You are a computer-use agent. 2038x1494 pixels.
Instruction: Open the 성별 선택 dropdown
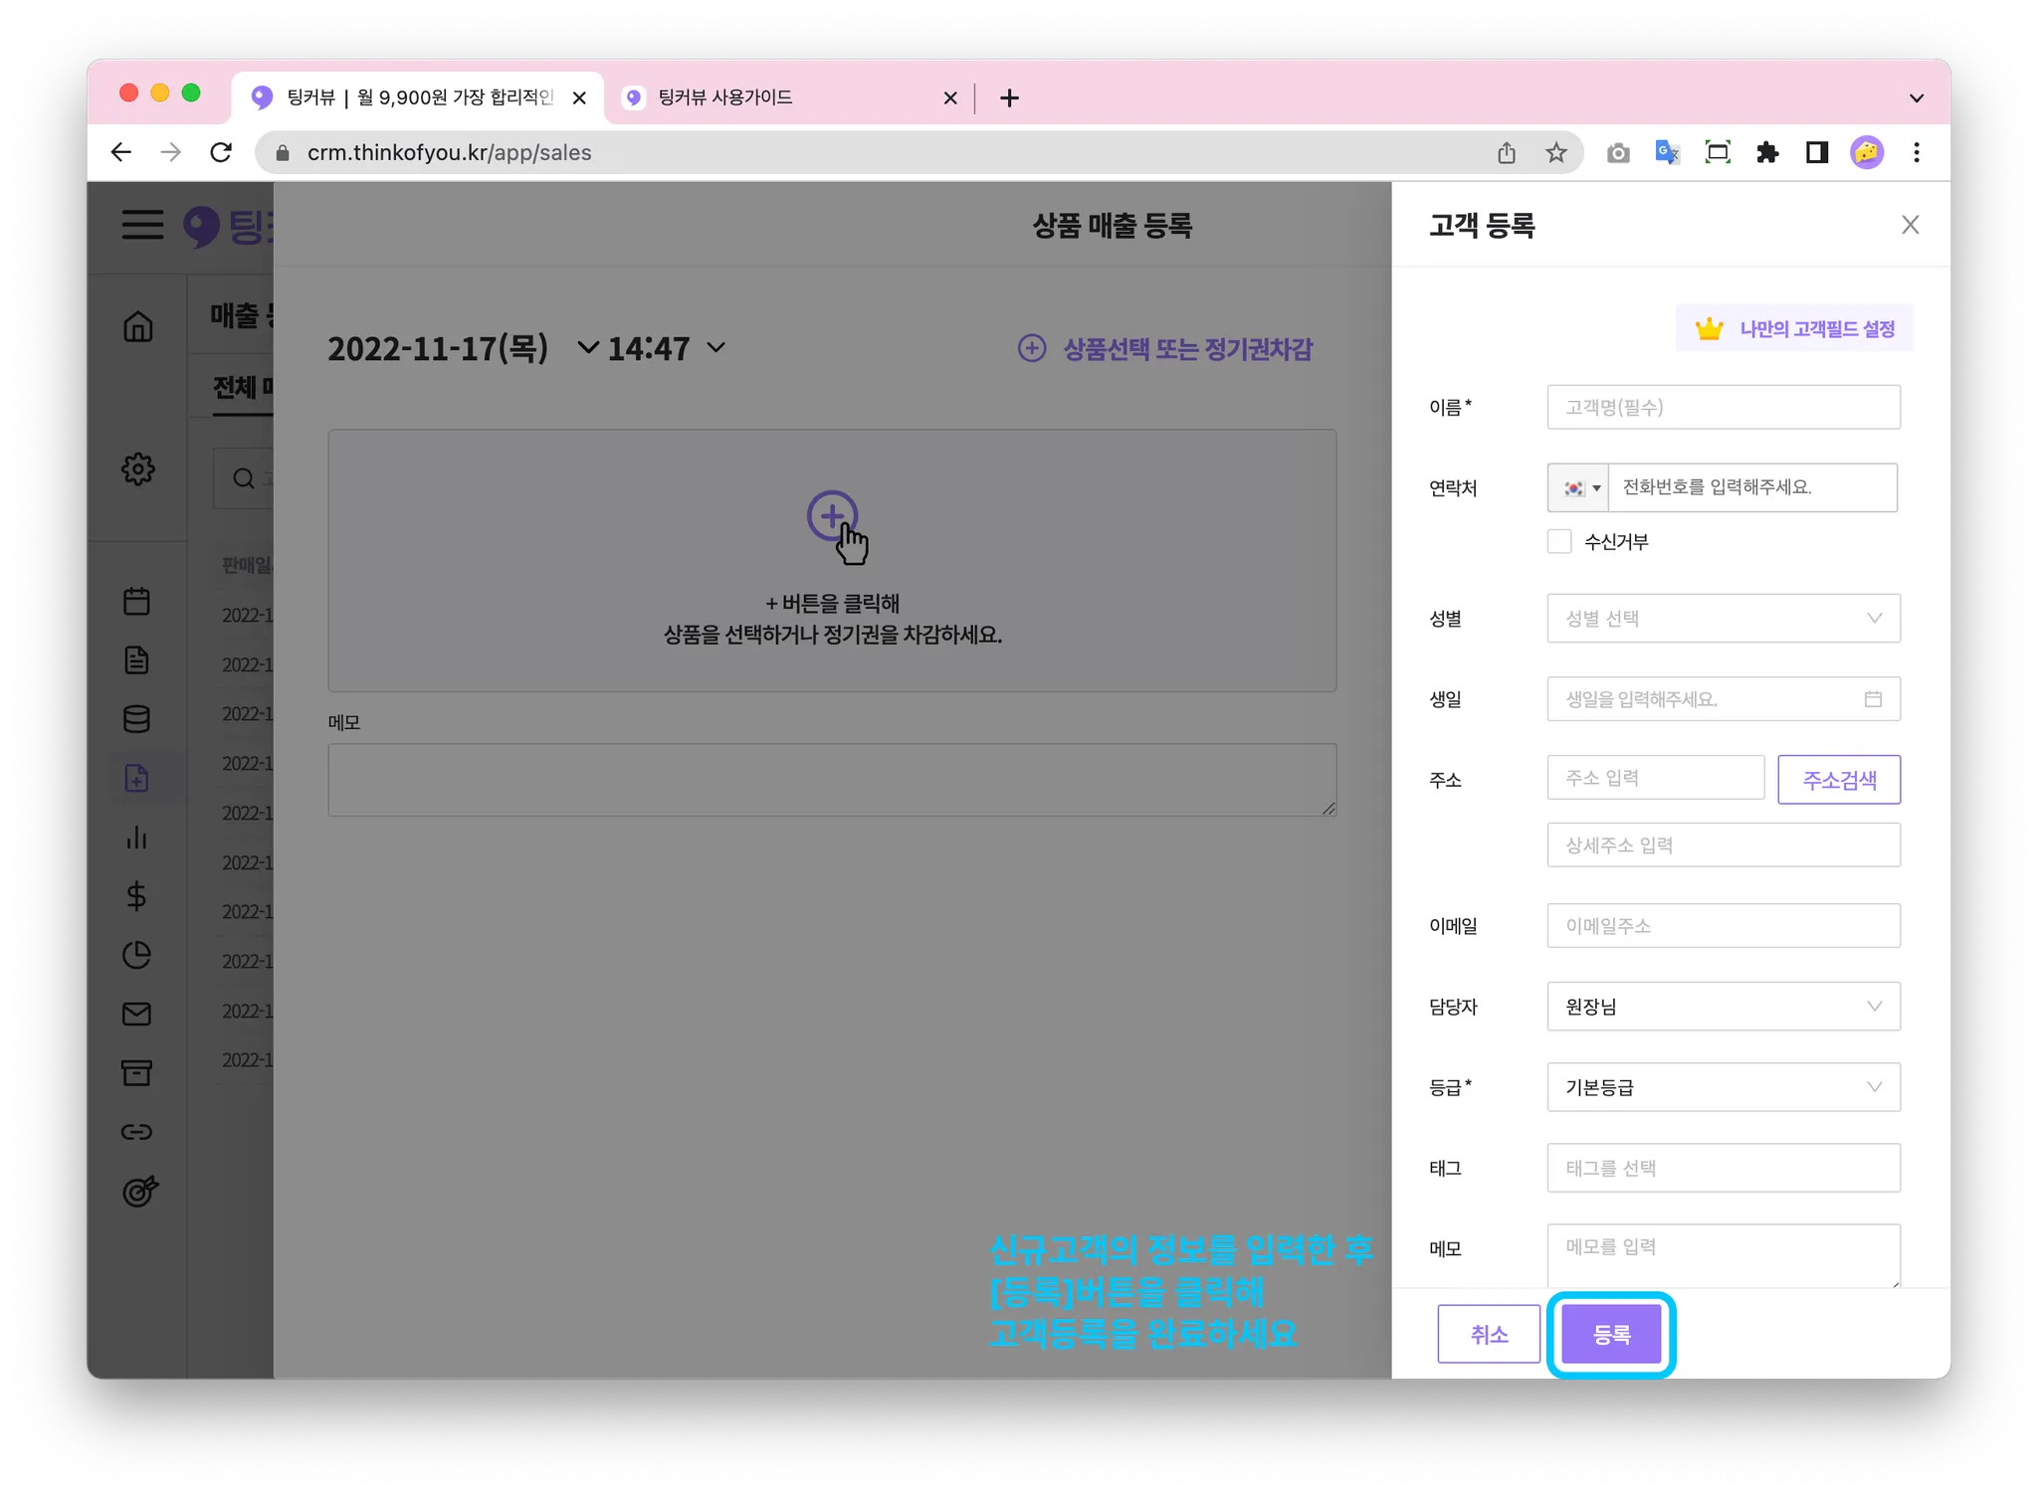tap(1723, 619)
